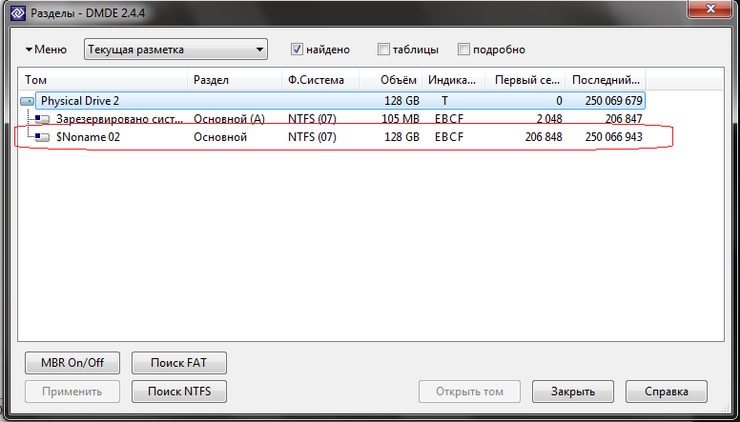
Task: Click the T indicator for Physical Drive 2
Action: point(444,101)
